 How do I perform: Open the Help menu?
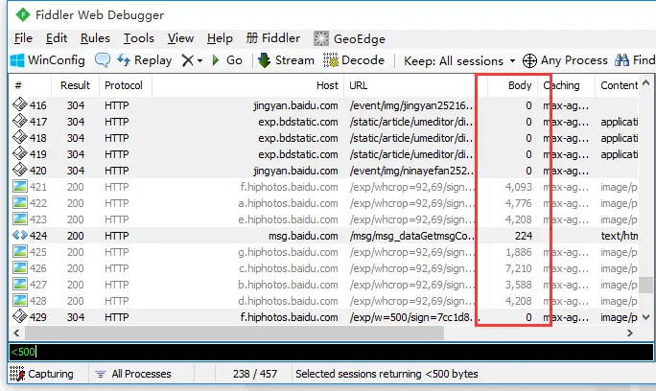click(x=220, y=38)
